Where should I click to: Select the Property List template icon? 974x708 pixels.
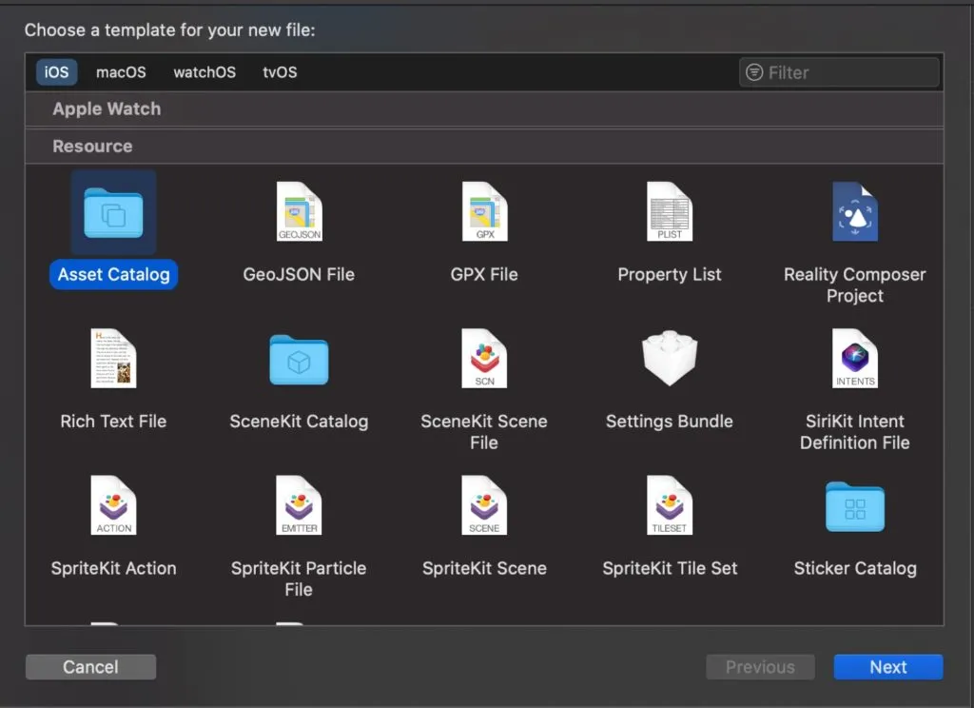(670, 212)
